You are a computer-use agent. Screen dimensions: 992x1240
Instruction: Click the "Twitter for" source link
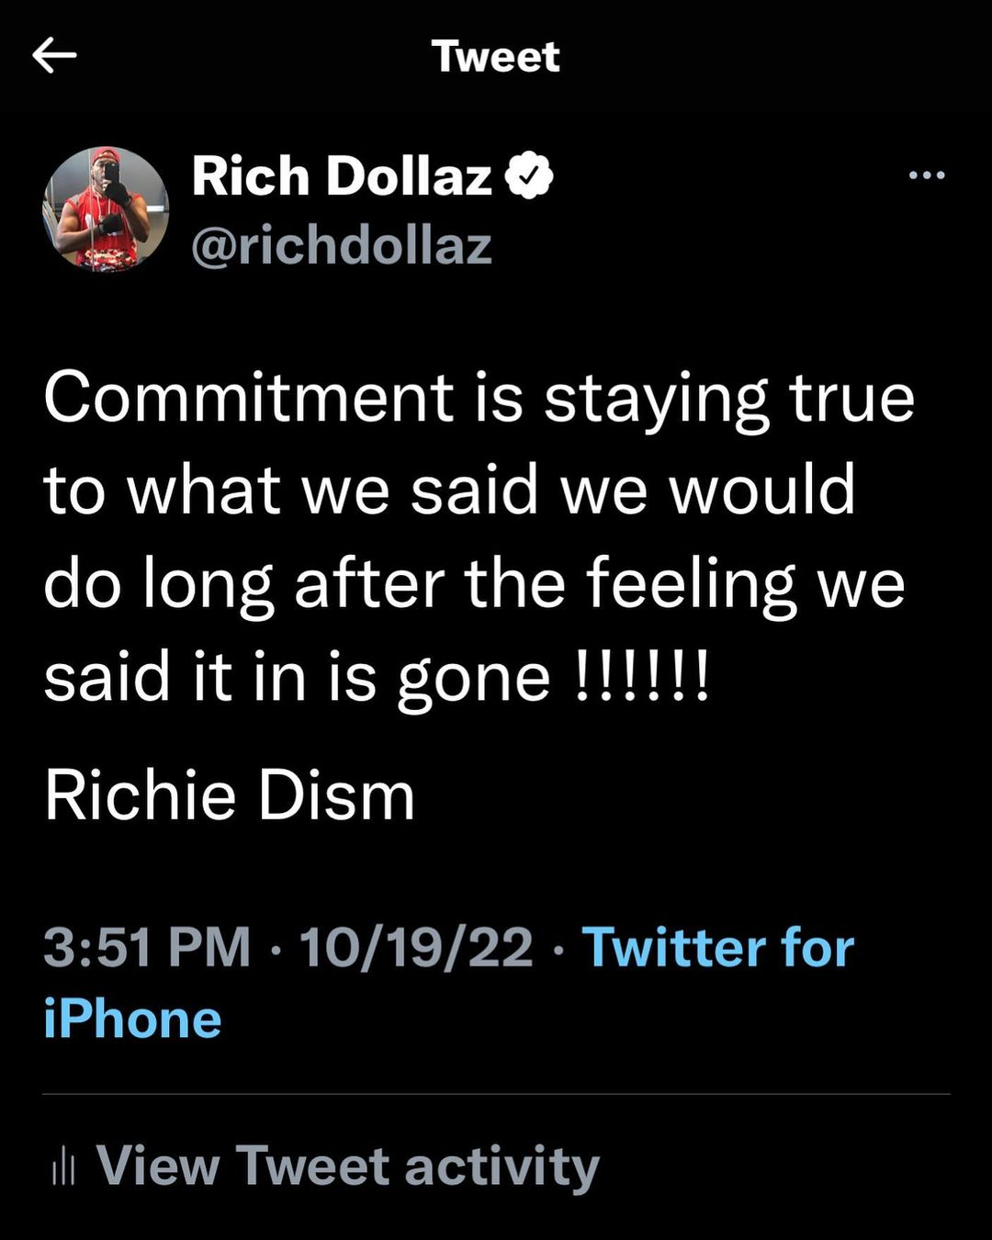717,947
